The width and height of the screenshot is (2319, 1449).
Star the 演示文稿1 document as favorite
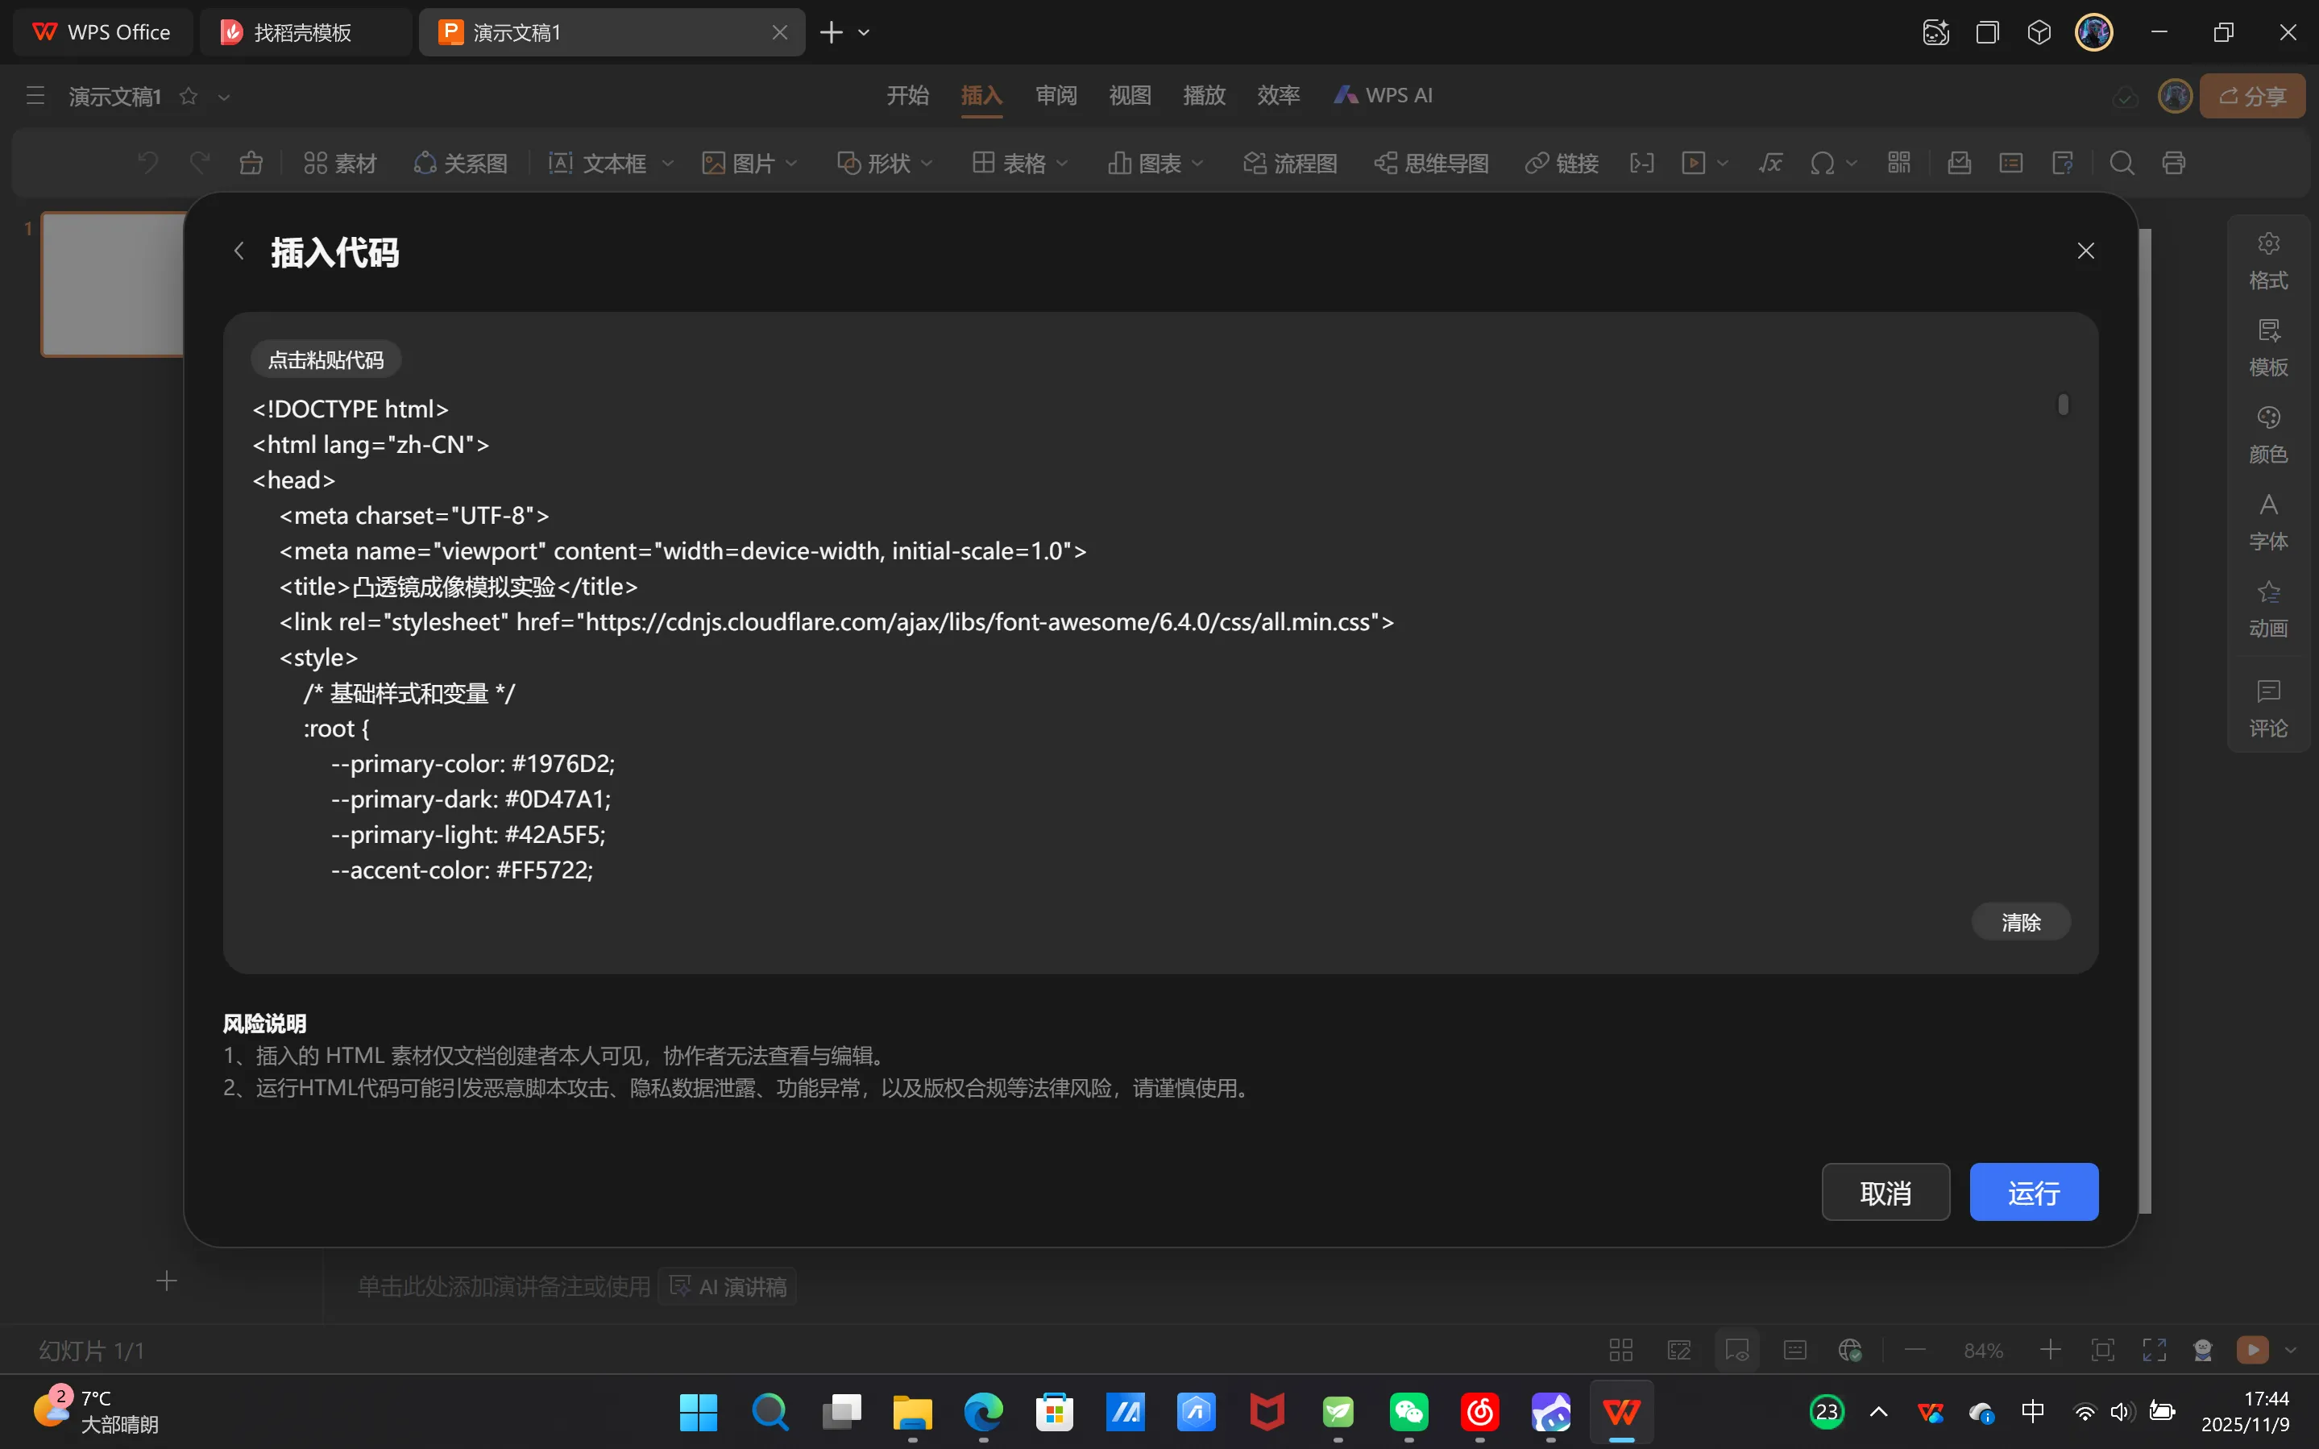point(189,96)
